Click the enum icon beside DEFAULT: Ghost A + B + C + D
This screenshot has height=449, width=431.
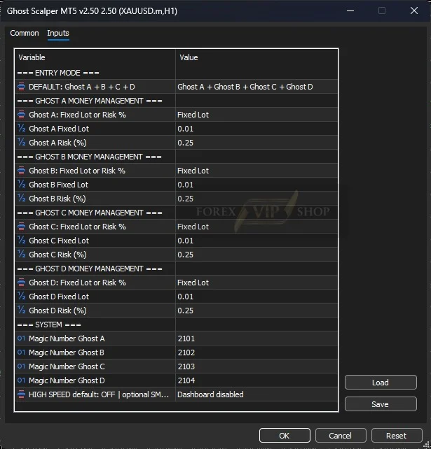point(21,87)
